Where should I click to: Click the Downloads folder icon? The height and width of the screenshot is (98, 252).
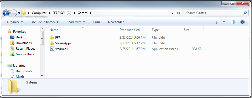[12, 43]
